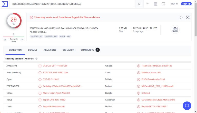Click the alert icon next to W97M.DownLoader.2938
The height and width of the screenshot is (113, 197).
coord(139,80)
